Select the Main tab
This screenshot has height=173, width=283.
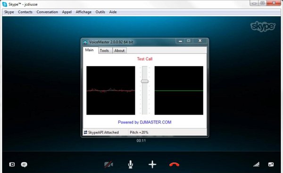click(90, 50)
